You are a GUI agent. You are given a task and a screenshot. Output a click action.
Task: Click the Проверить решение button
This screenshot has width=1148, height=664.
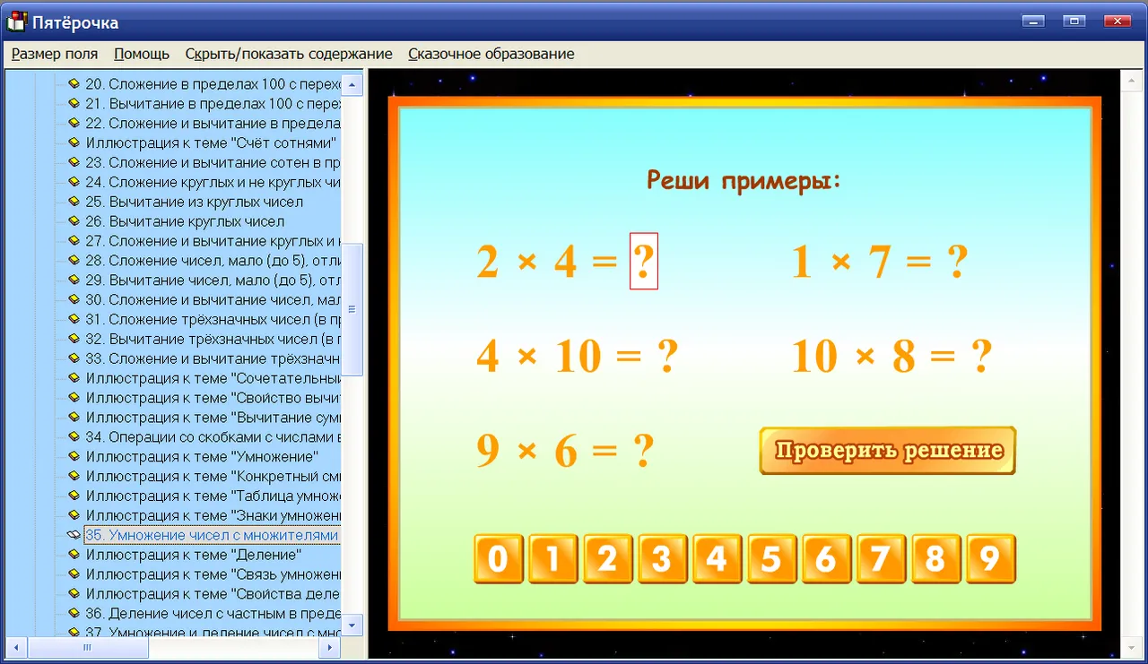point(888,450)
